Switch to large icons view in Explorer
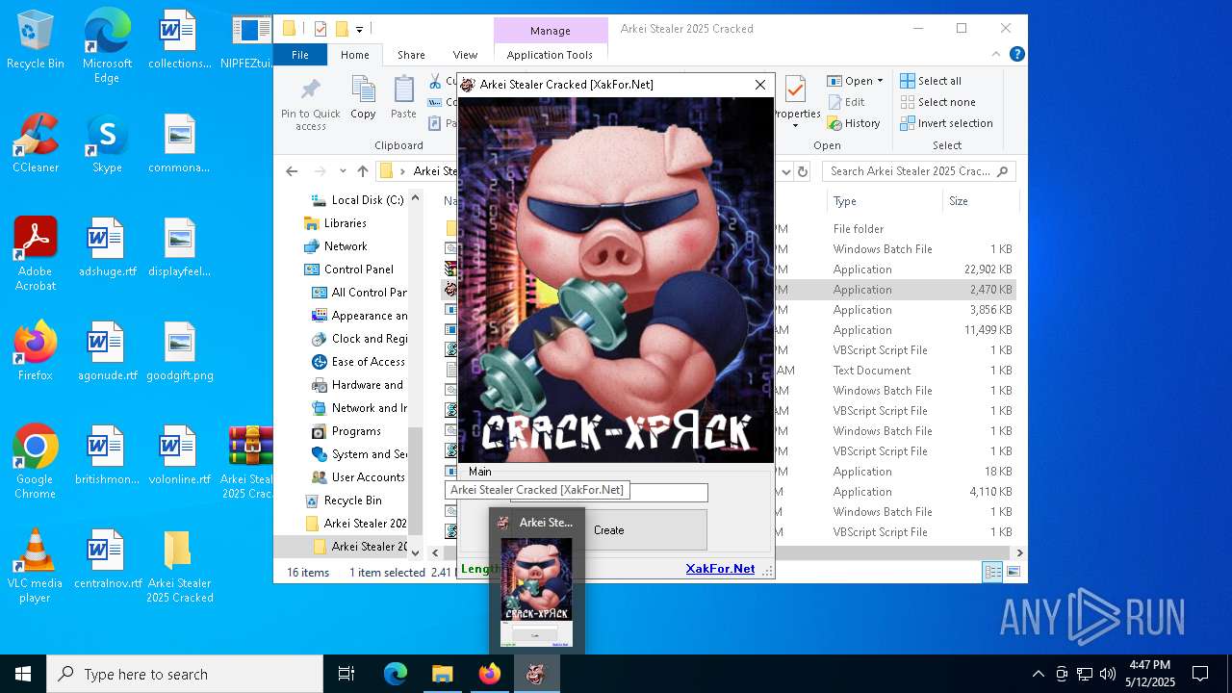Viewport: 1232px width, 693px height. (1013, 572)
